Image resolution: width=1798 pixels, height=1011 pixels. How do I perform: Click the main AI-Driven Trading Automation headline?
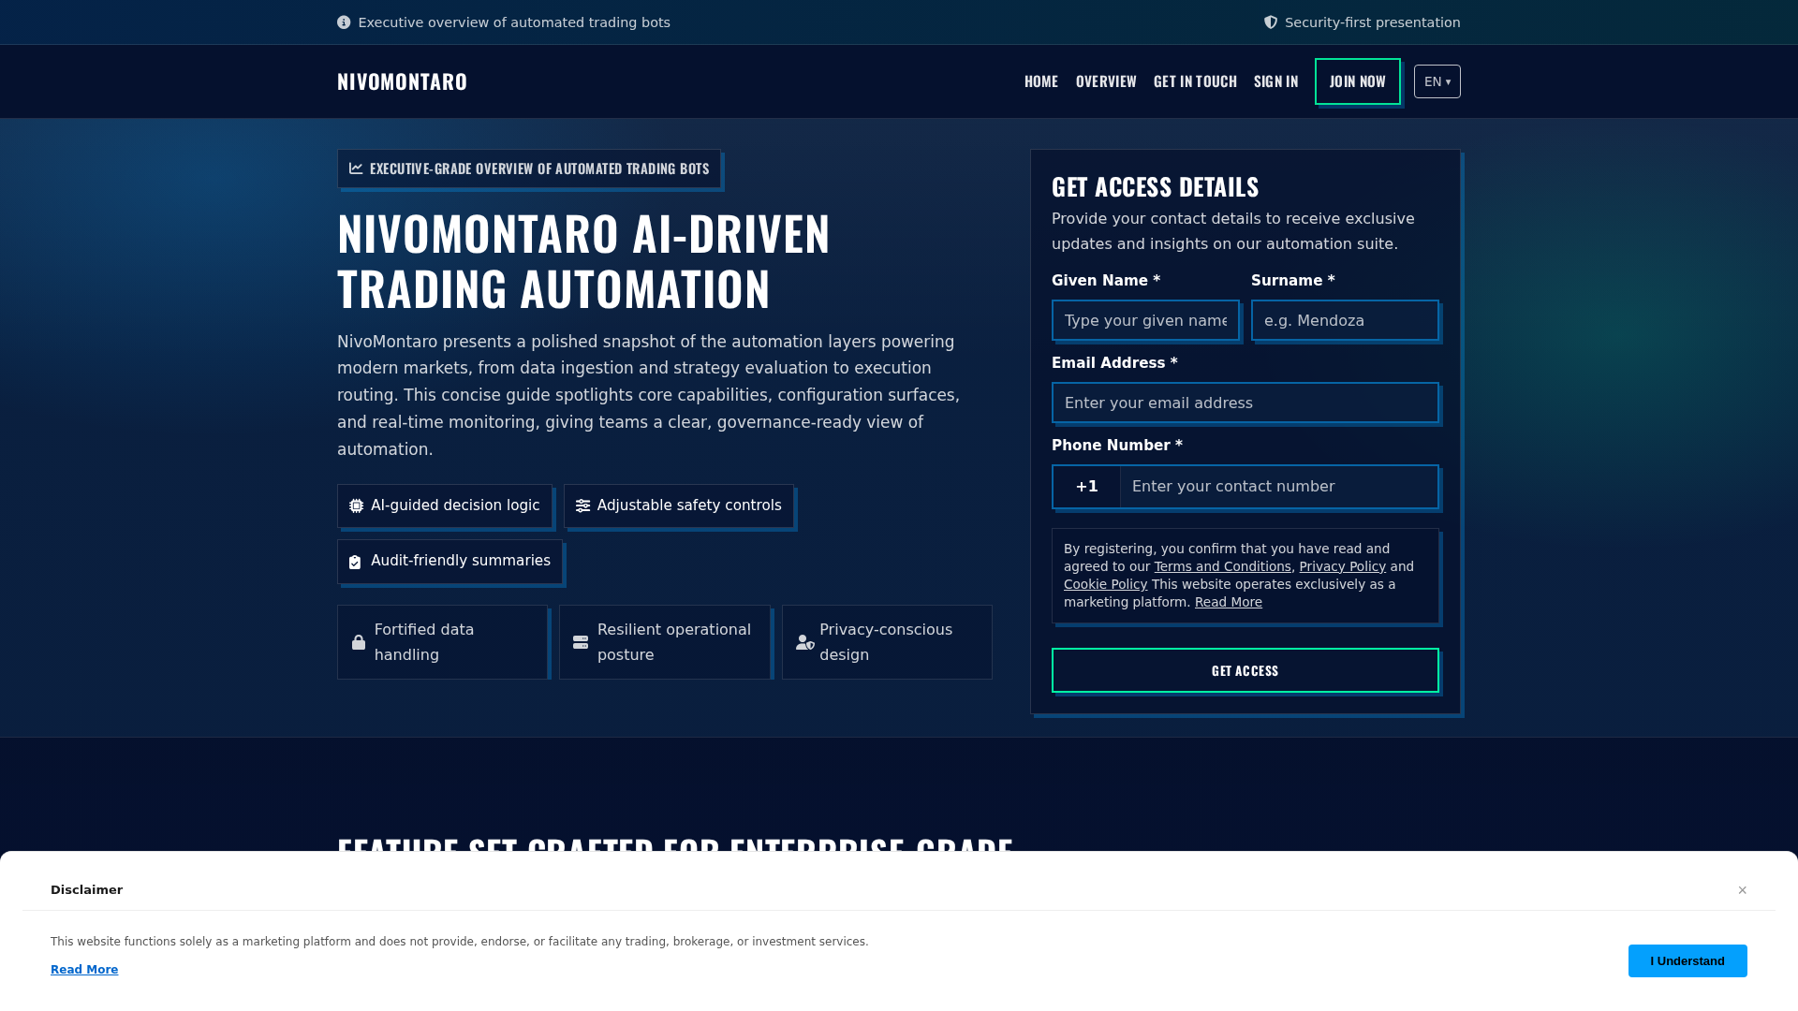point(583,260)
